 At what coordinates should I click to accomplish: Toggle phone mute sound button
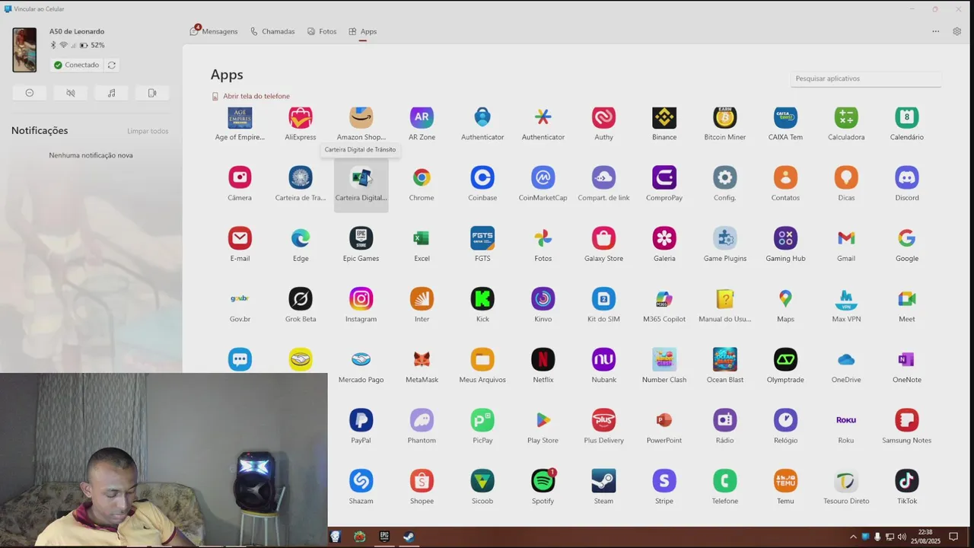[x=71, y=93]
